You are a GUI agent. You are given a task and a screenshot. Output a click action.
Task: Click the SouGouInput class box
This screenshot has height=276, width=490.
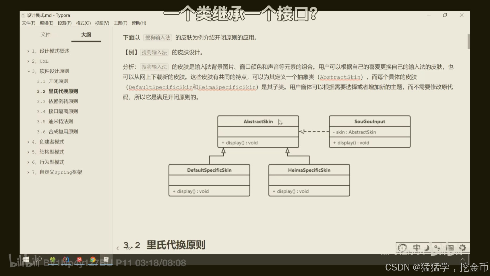(370, 132)
